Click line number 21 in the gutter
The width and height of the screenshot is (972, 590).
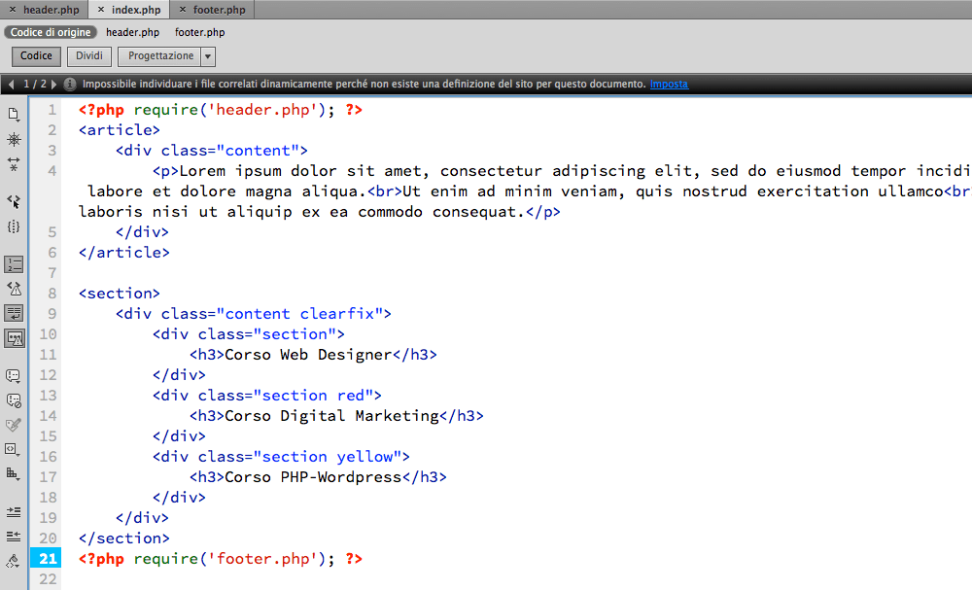tap(47, 558)
